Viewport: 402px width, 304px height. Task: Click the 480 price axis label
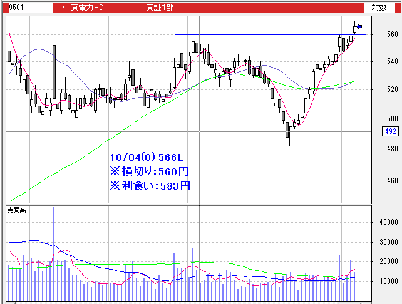click(x=393, y=149)
